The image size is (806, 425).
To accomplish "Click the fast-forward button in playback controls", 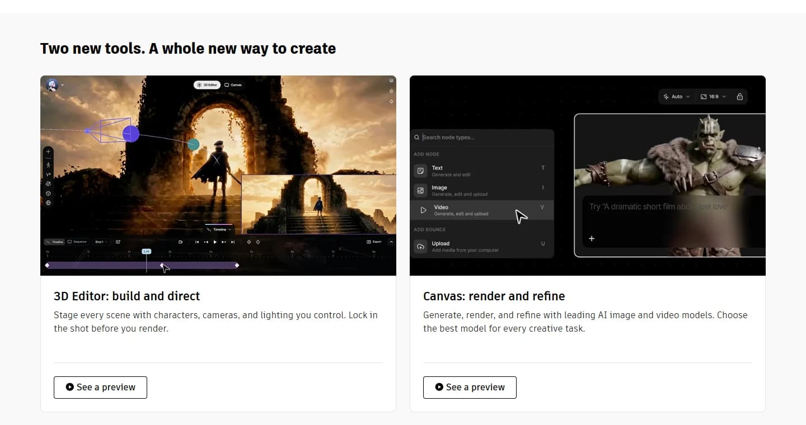I will [224, 242].
